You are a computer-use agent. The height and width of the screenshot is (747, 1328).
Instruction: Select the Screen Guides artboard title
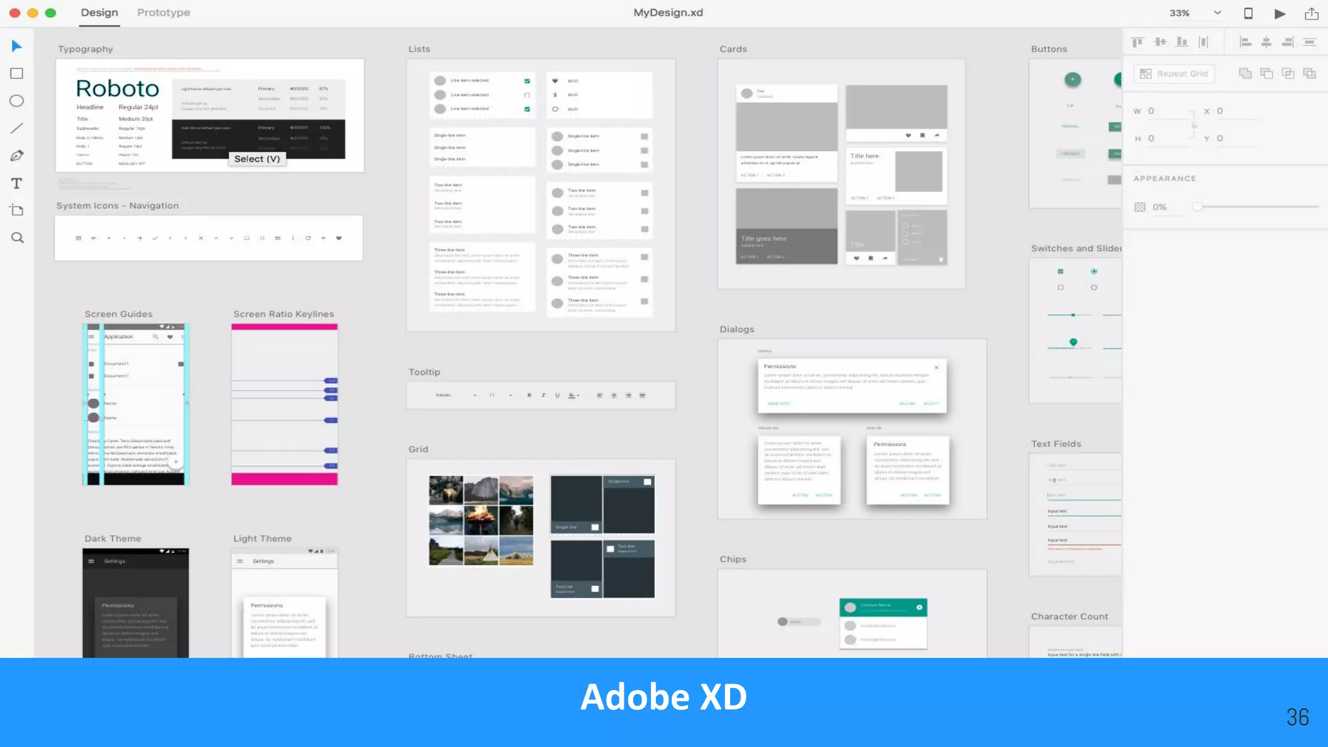119,314
